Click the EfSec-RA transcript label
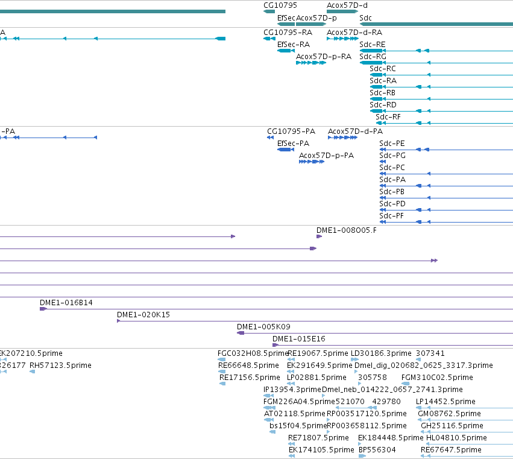Screen dimensions: 513x459 click(294, 45)
